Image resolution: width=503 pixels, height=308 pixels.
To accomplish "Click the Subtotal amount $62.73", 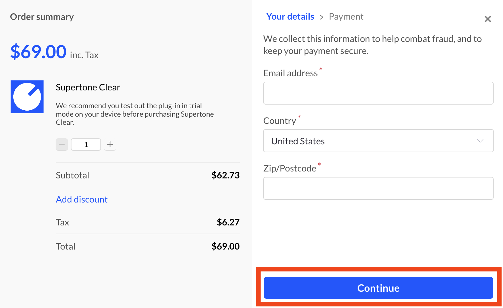I will [x=226, y=175].
